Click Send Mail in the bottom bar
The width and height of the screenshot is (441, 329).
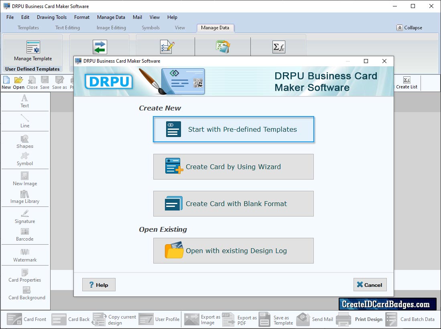pyautogui.click(x=315, y=319)
